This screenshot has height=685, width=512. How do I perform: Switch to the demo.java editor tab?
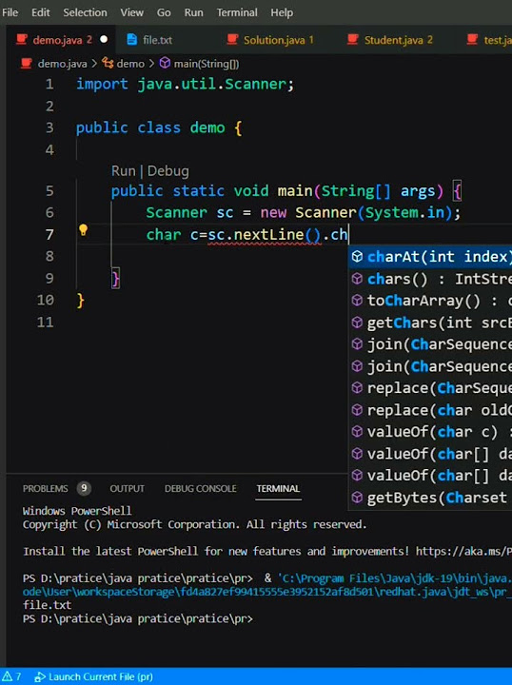(62, 40)
